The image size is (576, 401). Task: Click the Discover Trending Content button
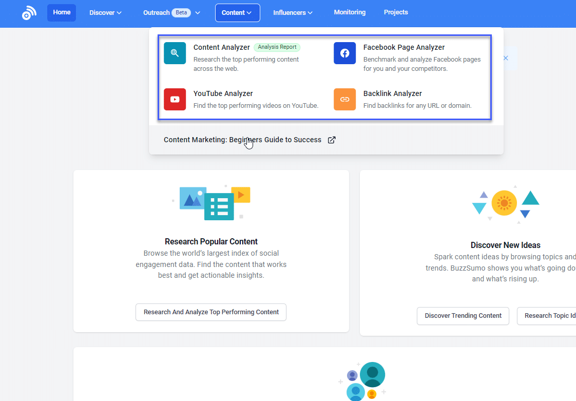(x=463, y=316)
